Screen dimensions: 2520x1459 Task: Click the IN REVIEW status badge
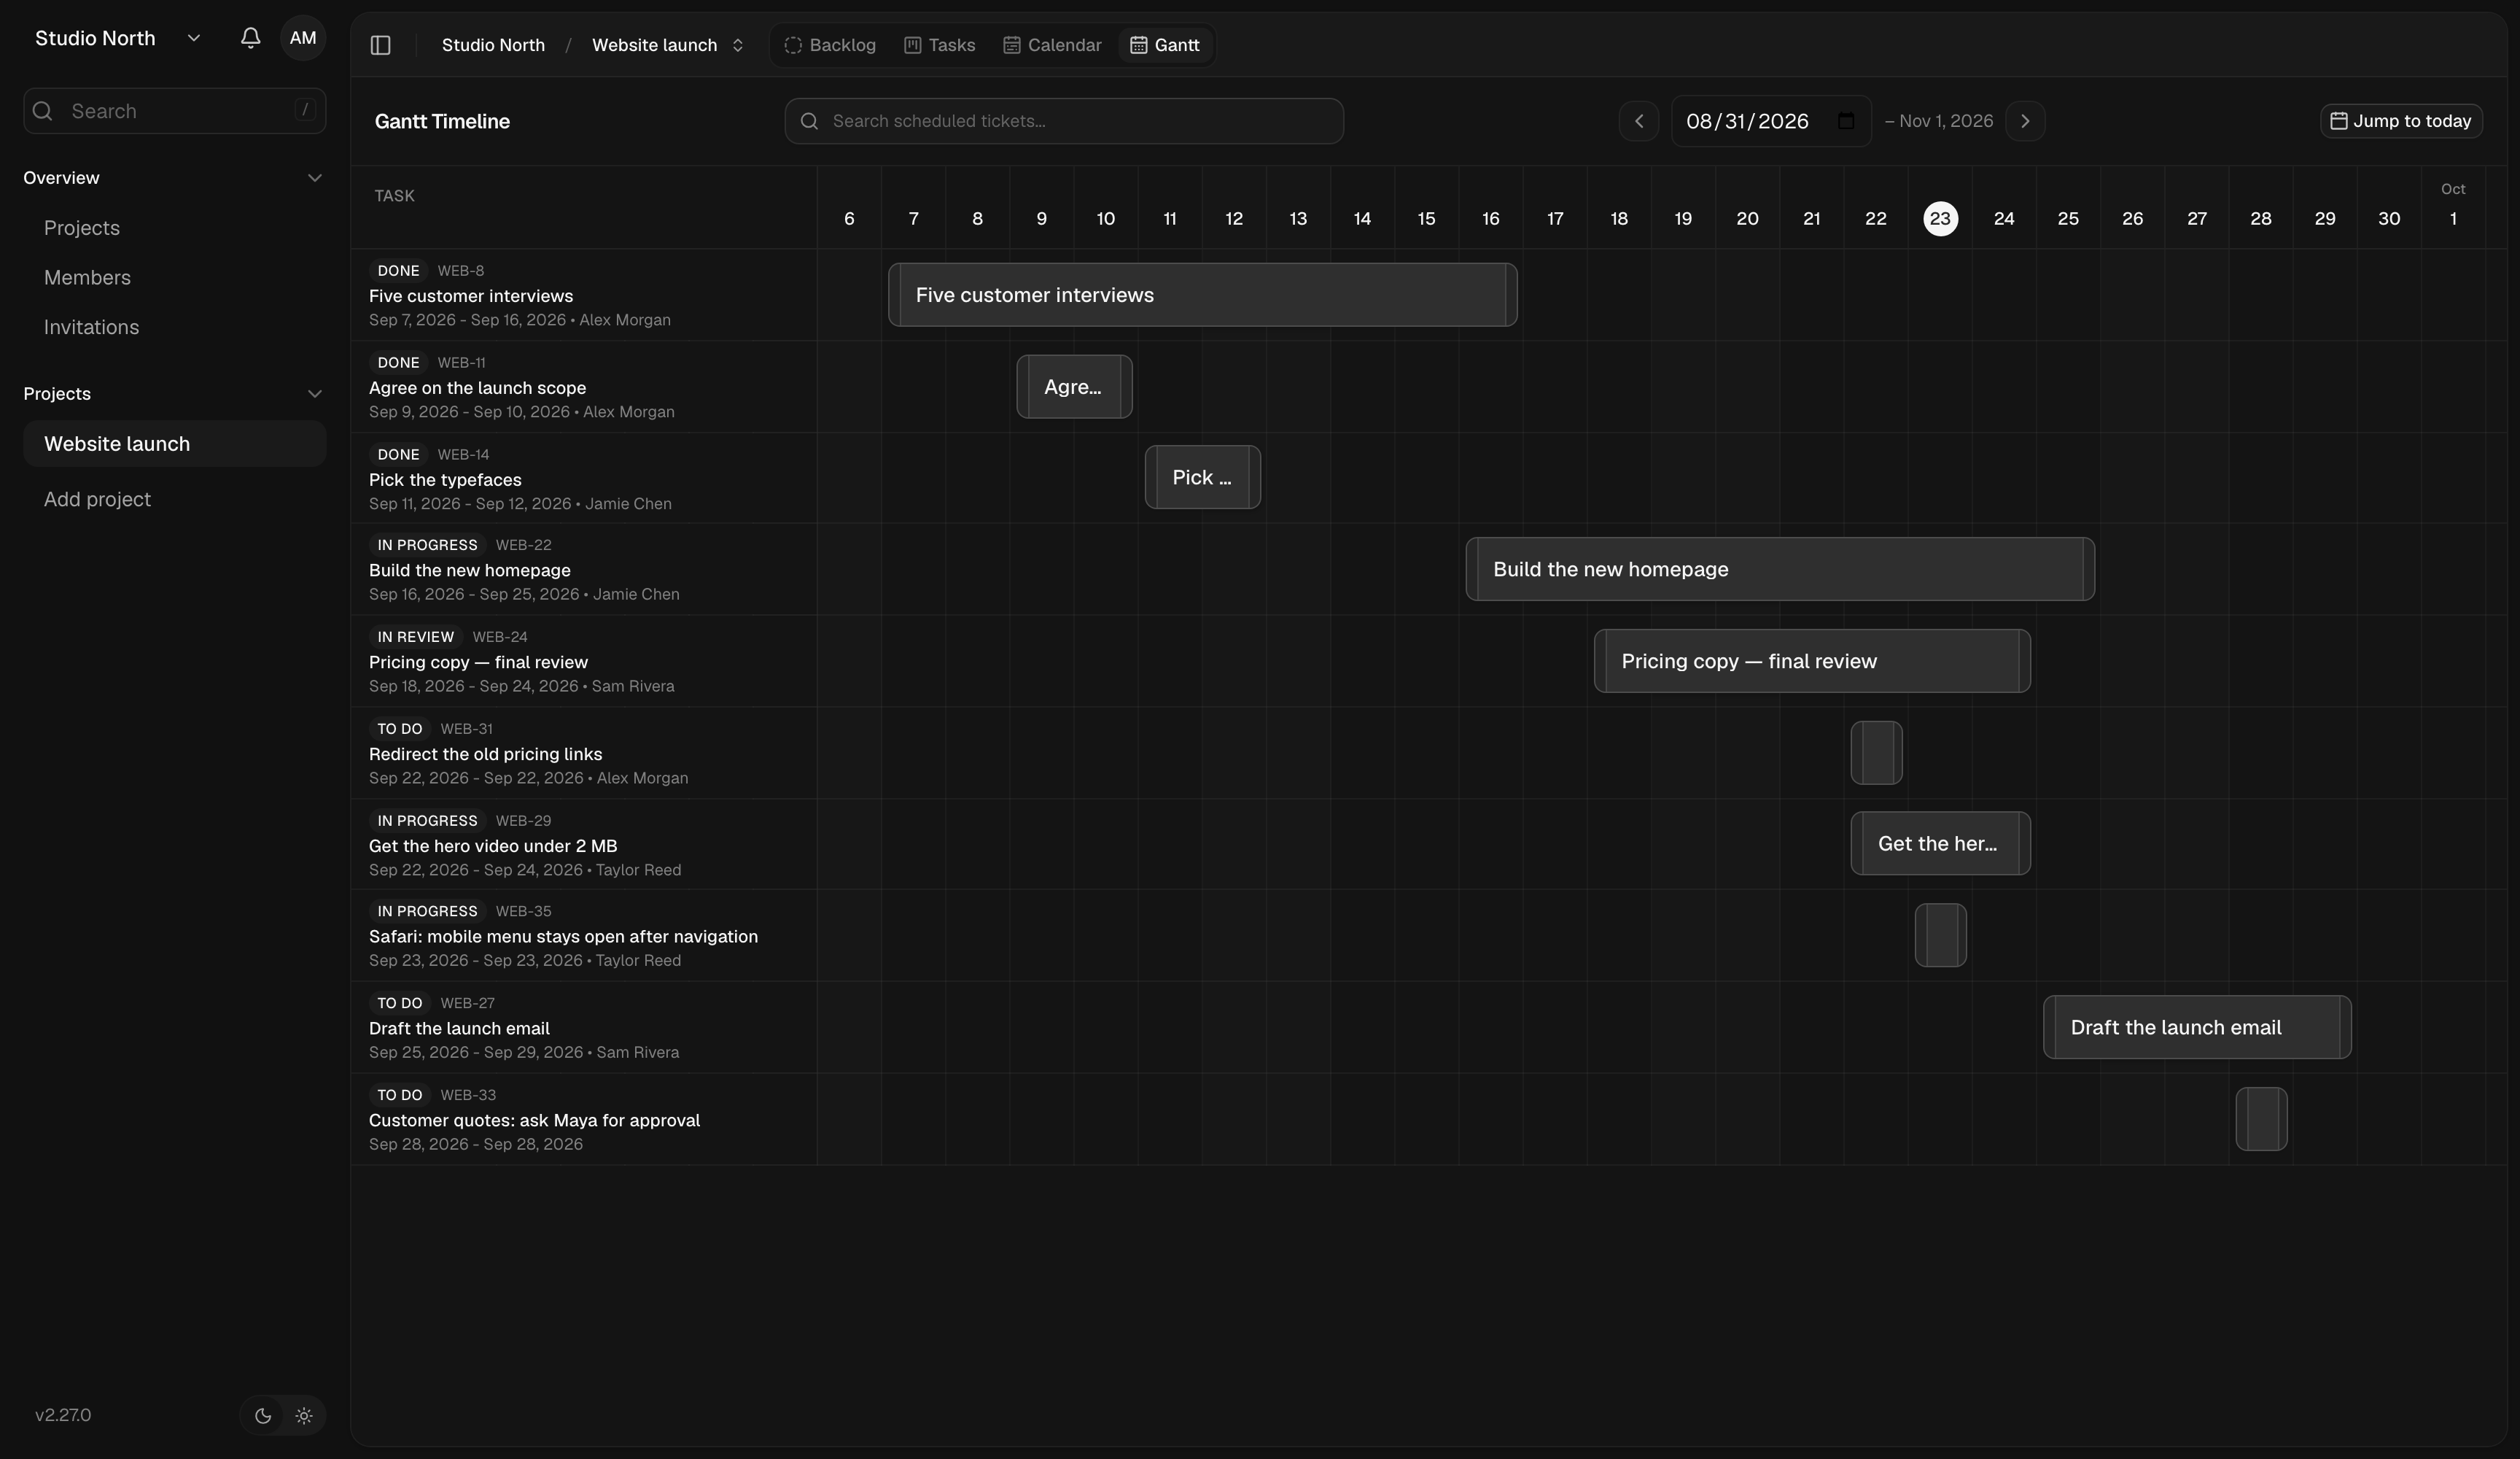tap(415, 638)
